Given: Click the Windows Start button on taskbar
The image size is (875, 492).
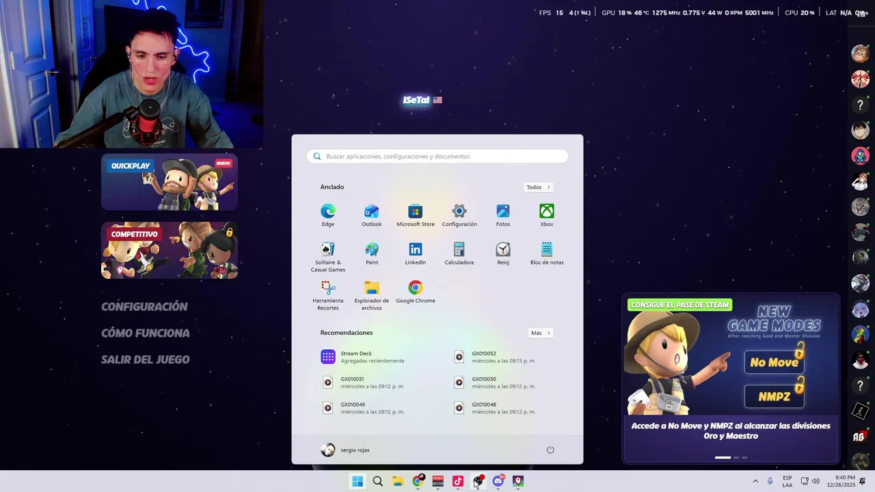Looking at the screenshot, I should pyautogui.click(x=358, y=482).
